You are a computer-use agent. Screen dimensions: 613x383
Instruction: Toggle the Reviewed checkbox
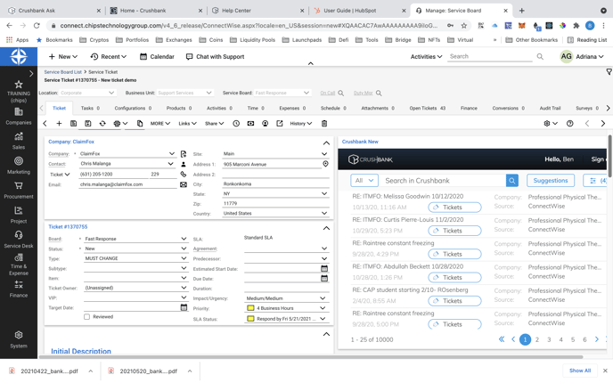[86, 317]
